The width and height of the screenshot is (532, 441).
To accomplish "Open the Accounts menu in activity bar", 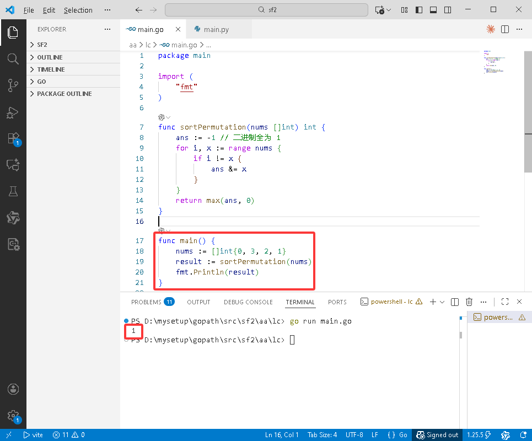I will 13,389.
